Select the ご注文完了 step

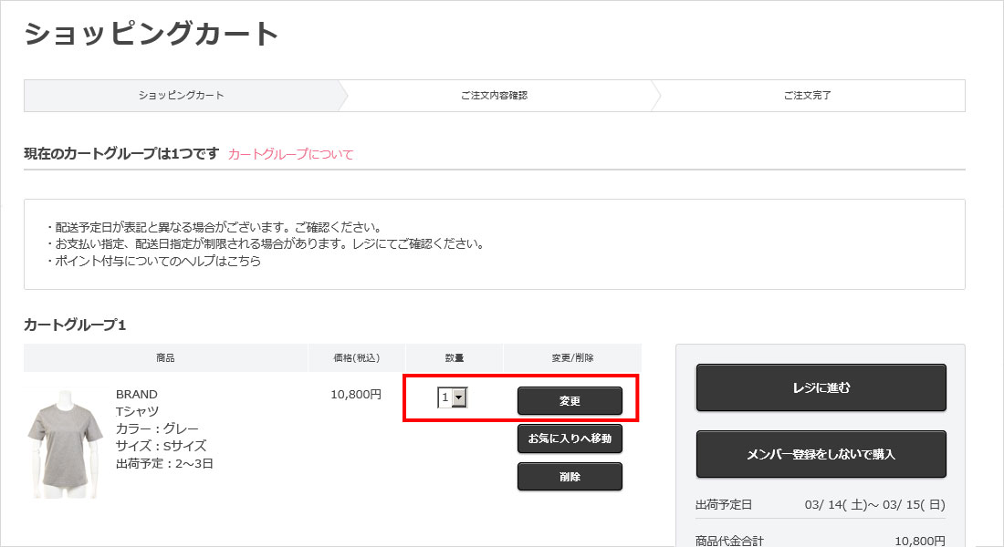808,96
